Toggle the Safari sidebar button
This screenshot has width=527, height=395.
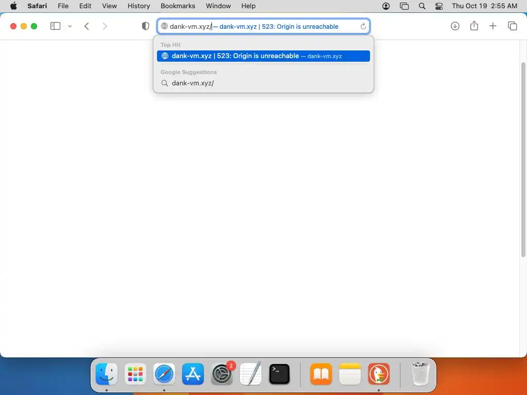click(x=55, y=26)
